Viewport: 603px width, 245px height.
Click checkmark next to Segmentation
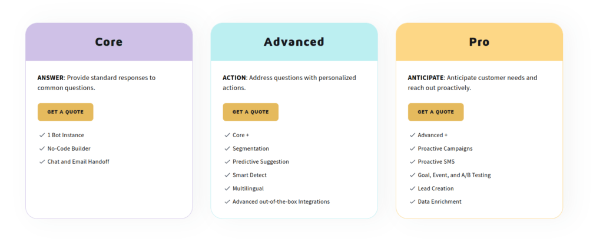(x=227, y=148)
